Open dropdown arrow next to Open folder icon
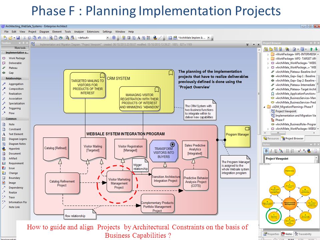Screen dimensions: 320x240 coord(14,38)
